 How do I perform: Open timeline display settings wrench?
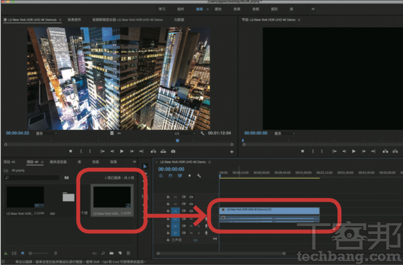199,176
